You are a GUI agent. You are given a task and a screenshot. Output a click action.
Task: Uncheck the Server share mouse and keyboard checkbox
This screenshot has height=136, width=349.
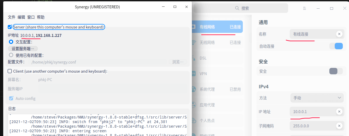point(10,27)
